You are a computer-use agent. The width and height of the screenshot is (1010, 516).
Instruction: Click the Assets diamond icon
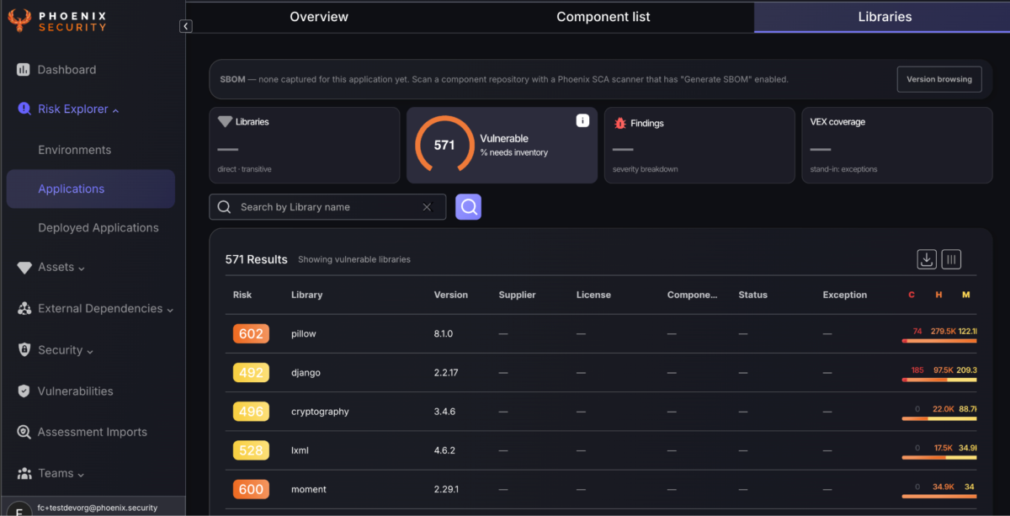24,267
